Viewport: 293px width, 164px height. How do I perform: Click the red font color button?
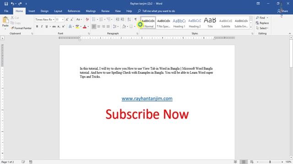[x=85, y=26]
